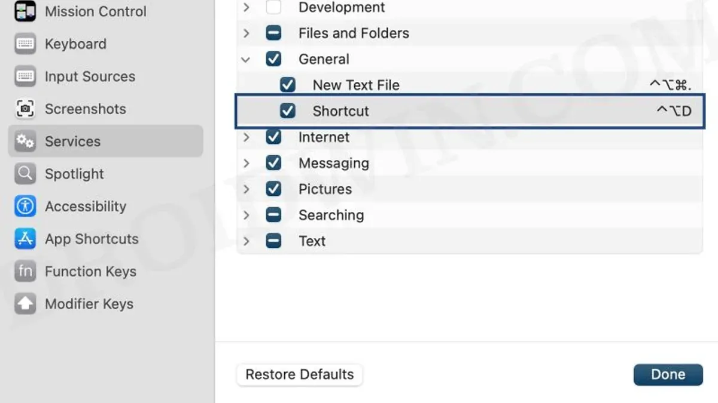This screenshot has width=718, height=403.
Task: Expand the Messaging group
Action: point(246,163)
